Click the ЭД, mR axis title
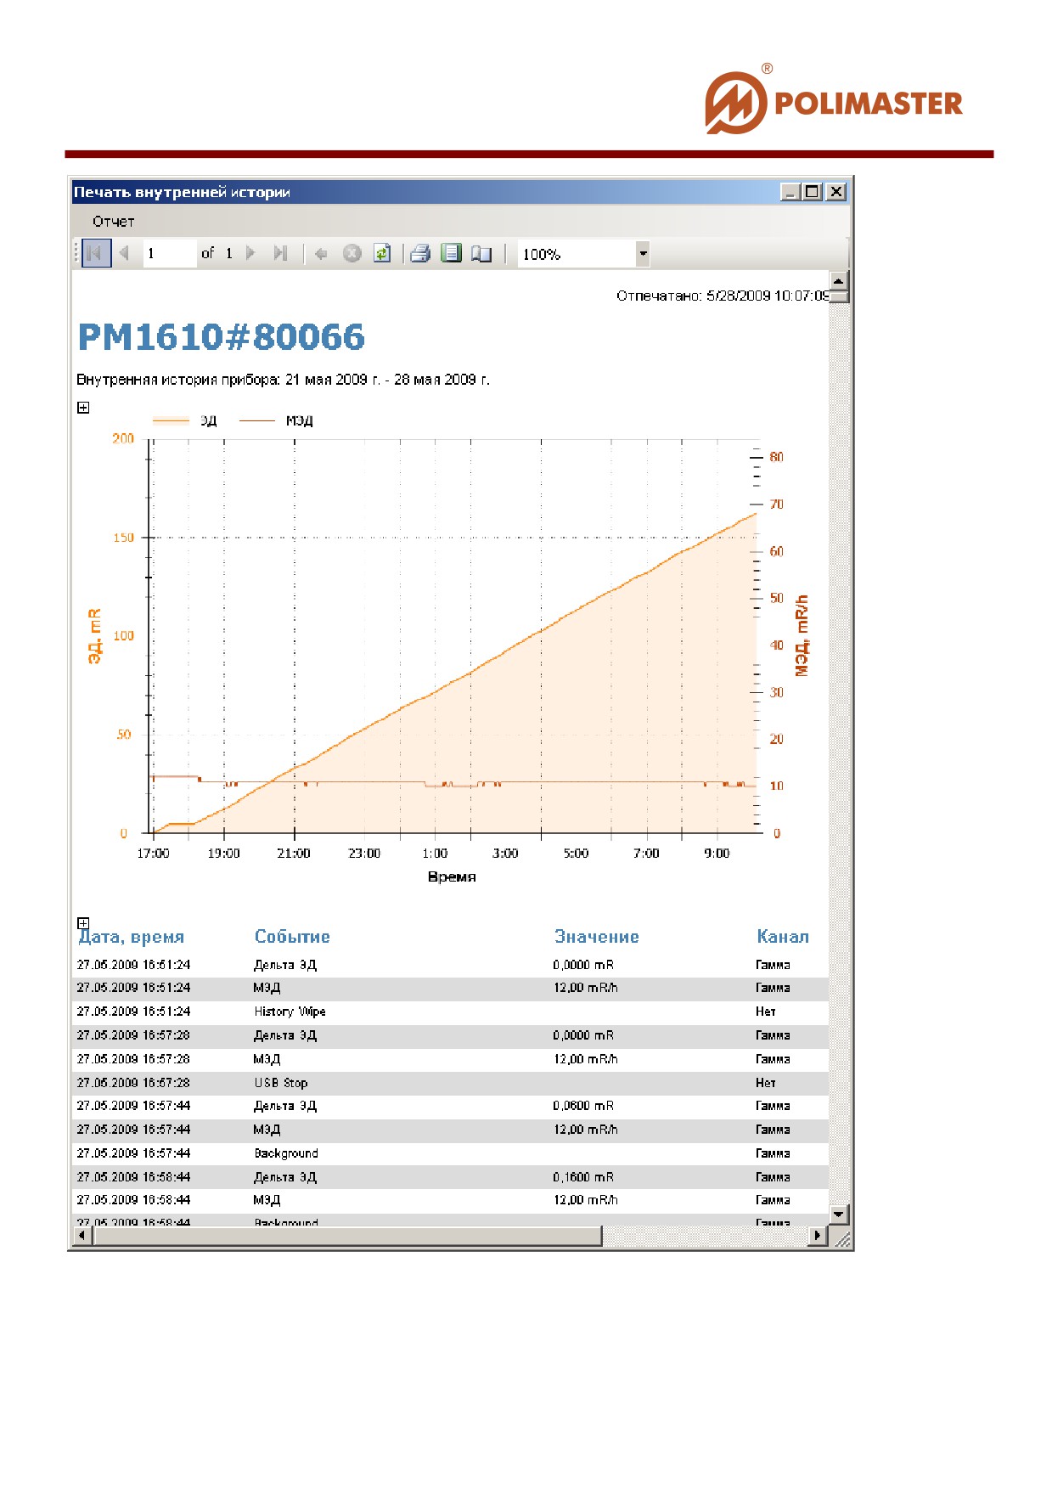The width and height of the screenshot is (1052, 1488). 94,636
